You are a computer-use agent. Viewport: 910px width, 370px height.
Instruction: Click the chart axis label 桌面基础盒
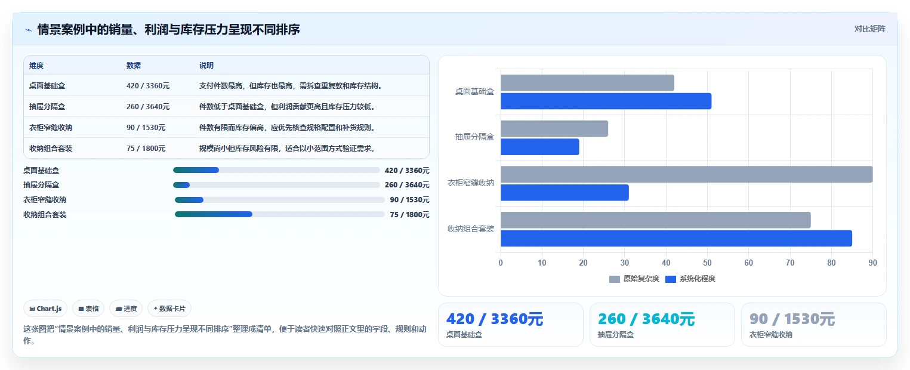tap(474, 91)
